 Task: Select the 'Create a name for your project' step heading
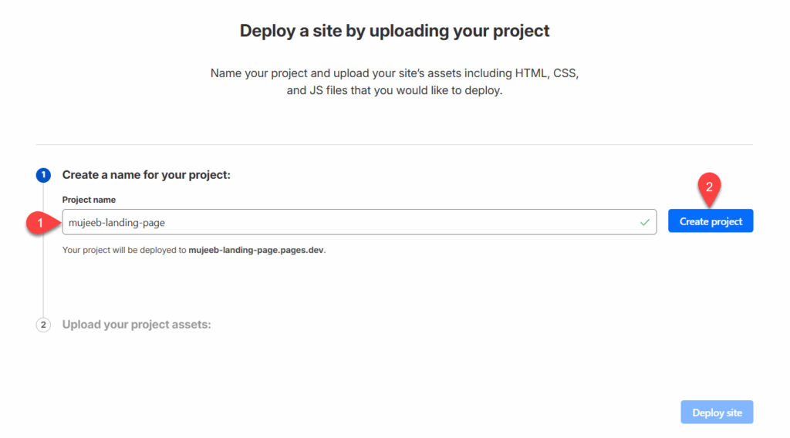147,175
